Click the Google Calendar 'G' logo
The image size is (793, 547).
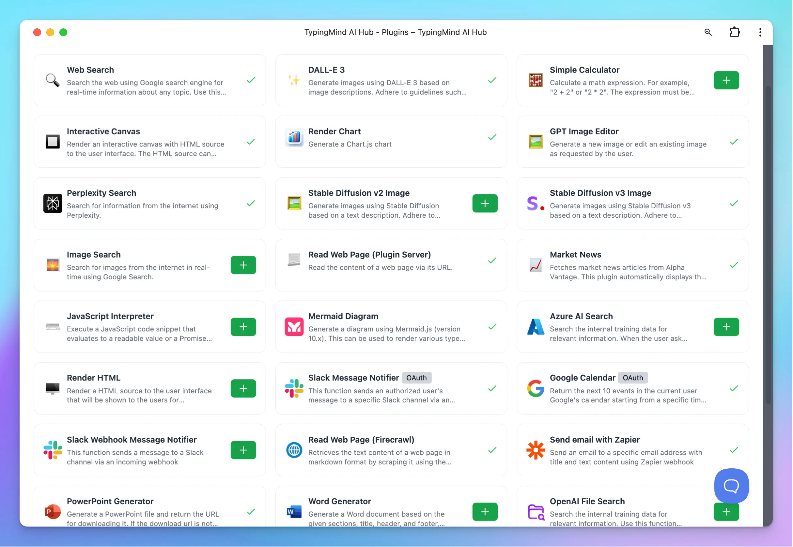tap(536, 389)
